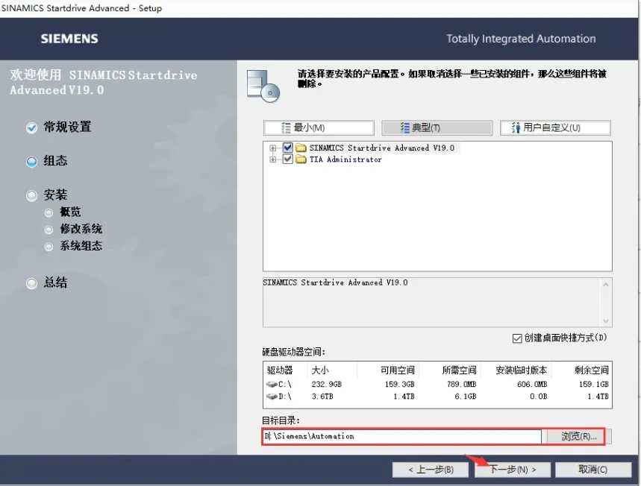The width and height of the screenshot is (641, 486).
Task: Click the 系统组态 sub-step in sidebar
Action: pyautogui.click(x=81, y=246)
